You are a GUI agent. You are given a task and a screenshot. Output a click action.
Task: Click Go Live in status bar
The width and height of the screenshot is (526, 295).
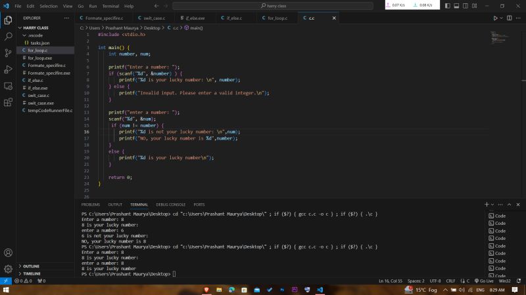[485, 281]
